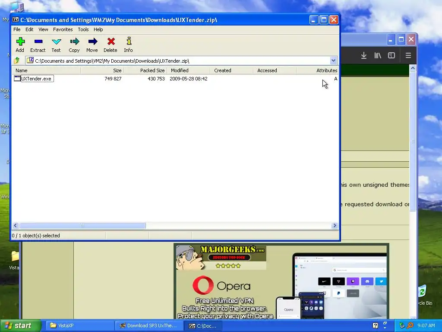The height and width of the screenshot is (332, 442).
Task: Open the View menu
Action: coord(43,29)
